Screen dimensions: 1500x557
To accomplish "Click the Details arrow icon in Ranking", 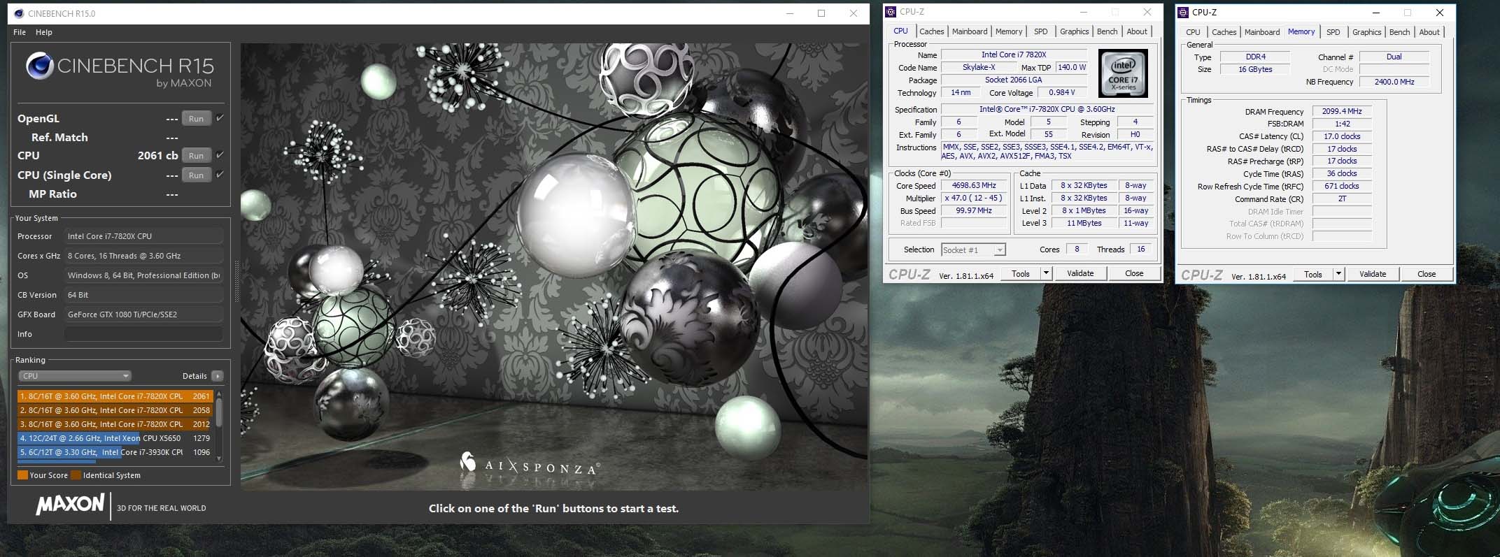I will click(218, 376).
